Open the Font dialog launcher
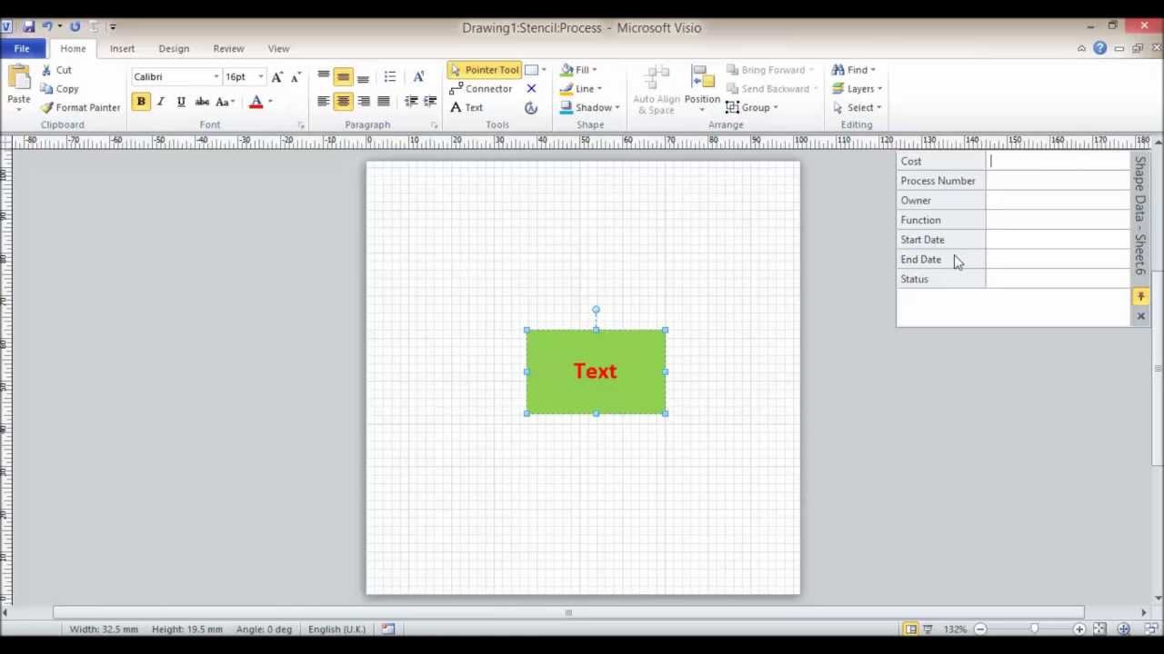The image size is (1164, 654). (301, 125)
